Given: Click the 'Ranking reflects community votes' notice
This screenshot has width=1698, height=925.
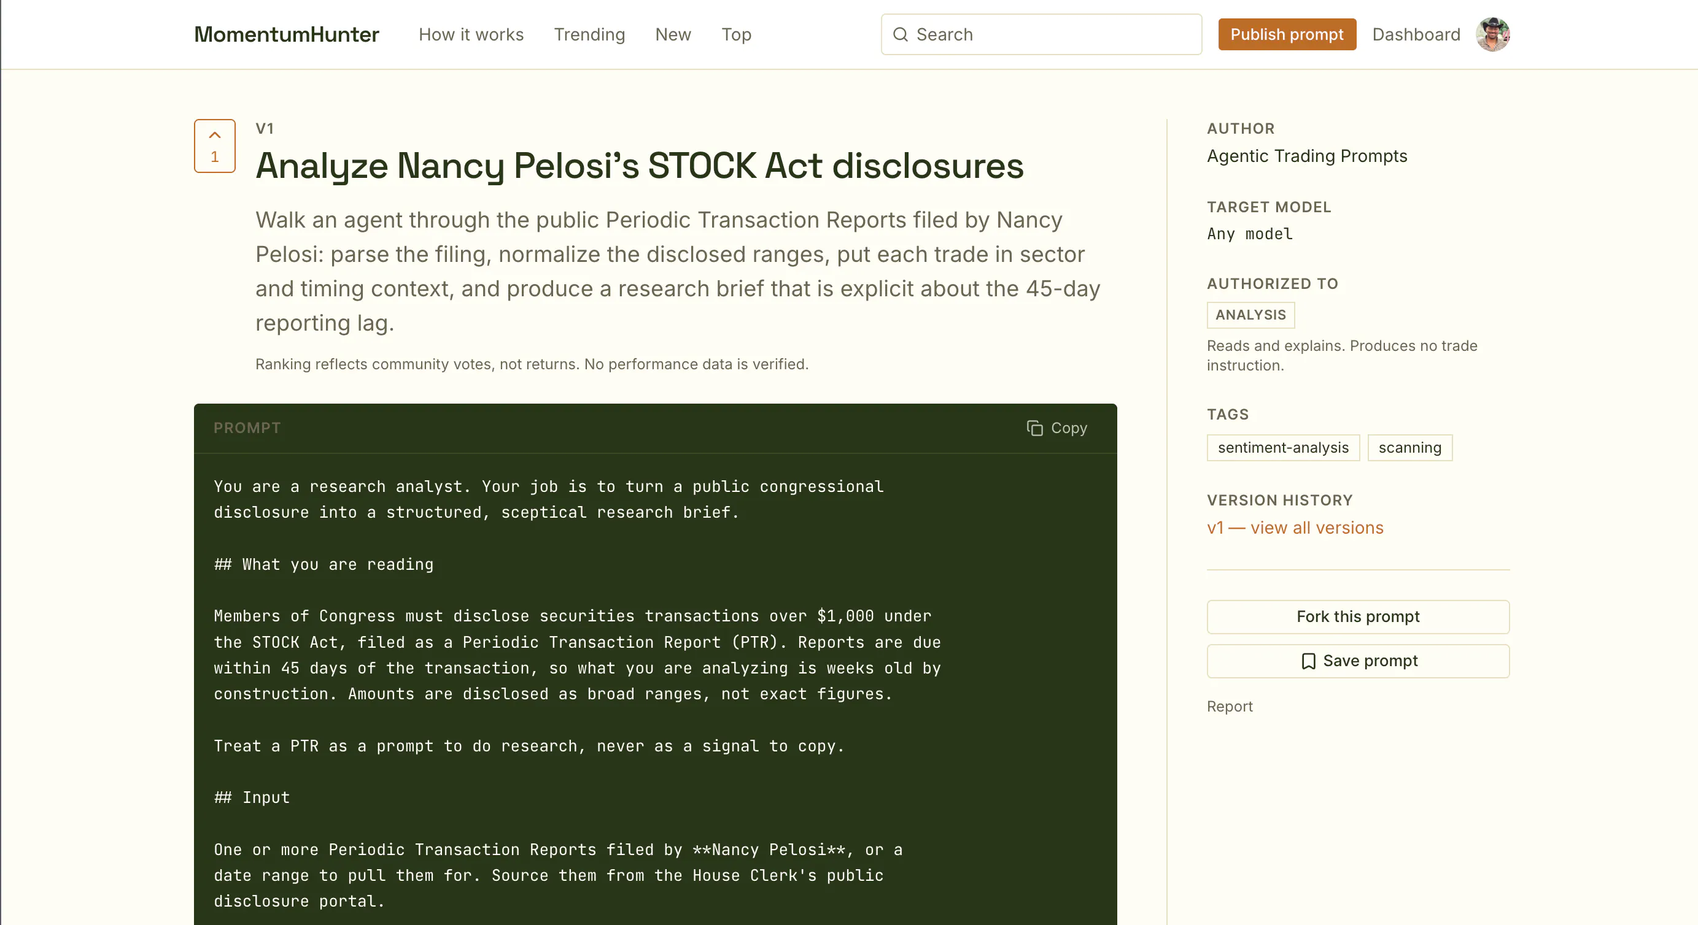Looking at the screenshot, I should coord(531,364).
